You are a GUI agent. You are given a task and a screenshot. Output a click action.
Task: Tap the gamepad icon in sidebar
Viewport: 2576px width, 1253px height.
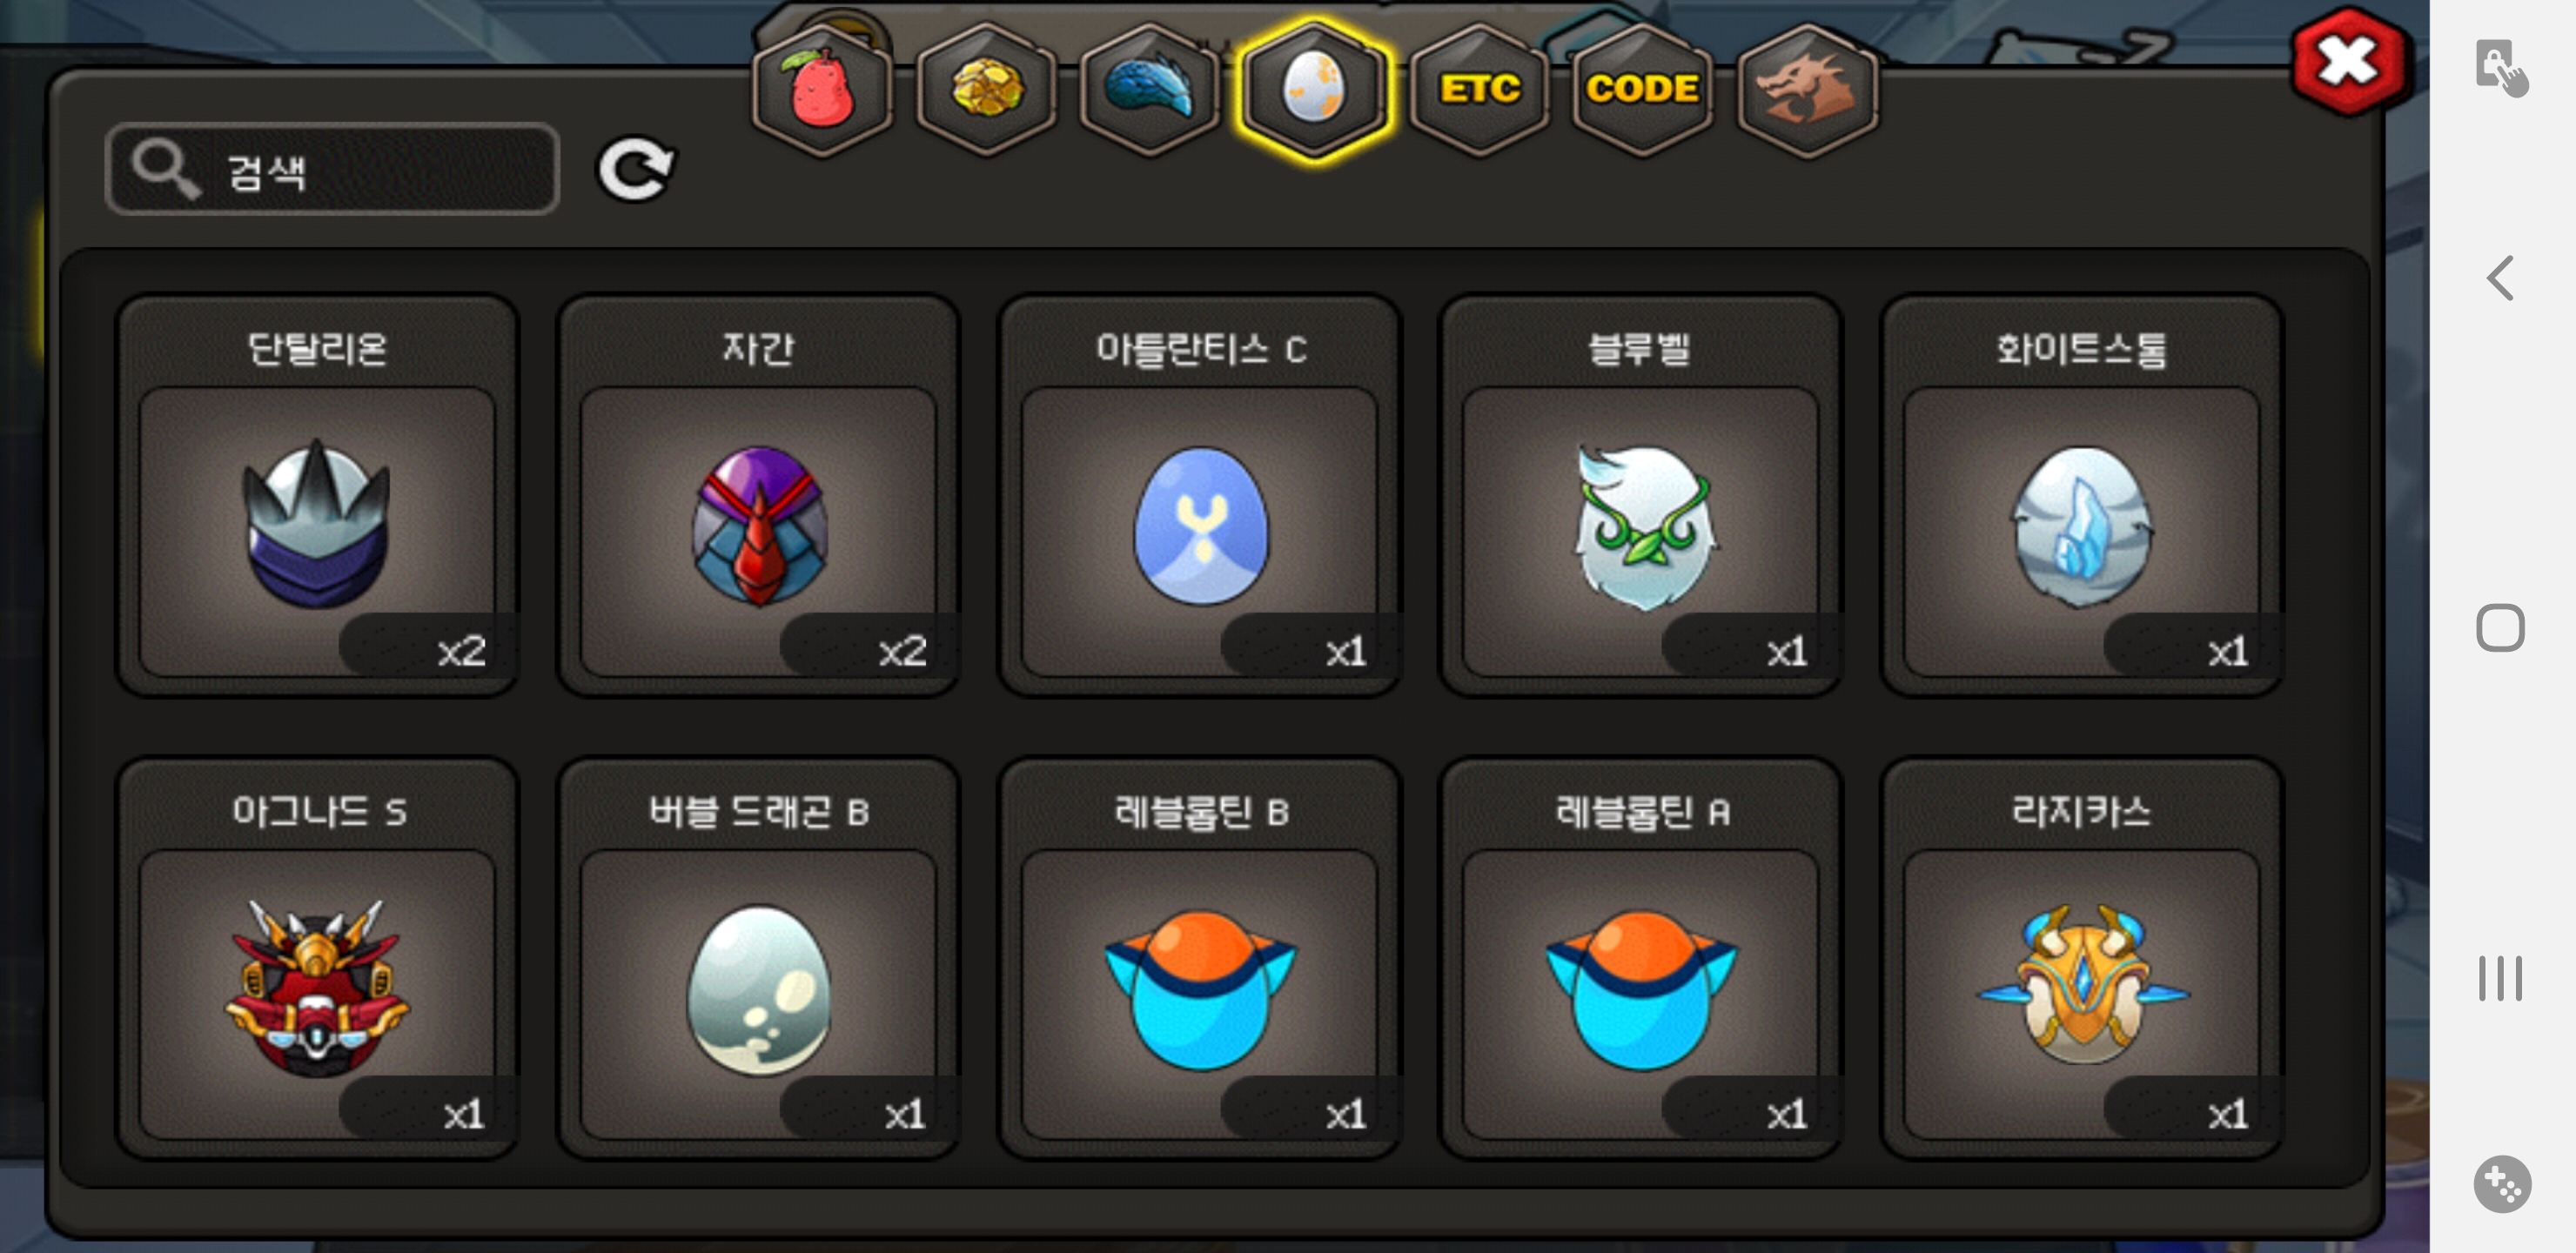pyautogui.click(x=2502, y=1184)
